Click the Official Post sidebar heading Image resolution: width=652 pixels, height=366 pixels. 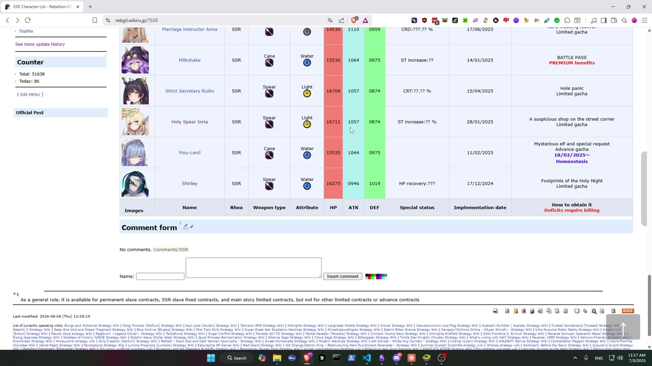[x=30, y=113]
